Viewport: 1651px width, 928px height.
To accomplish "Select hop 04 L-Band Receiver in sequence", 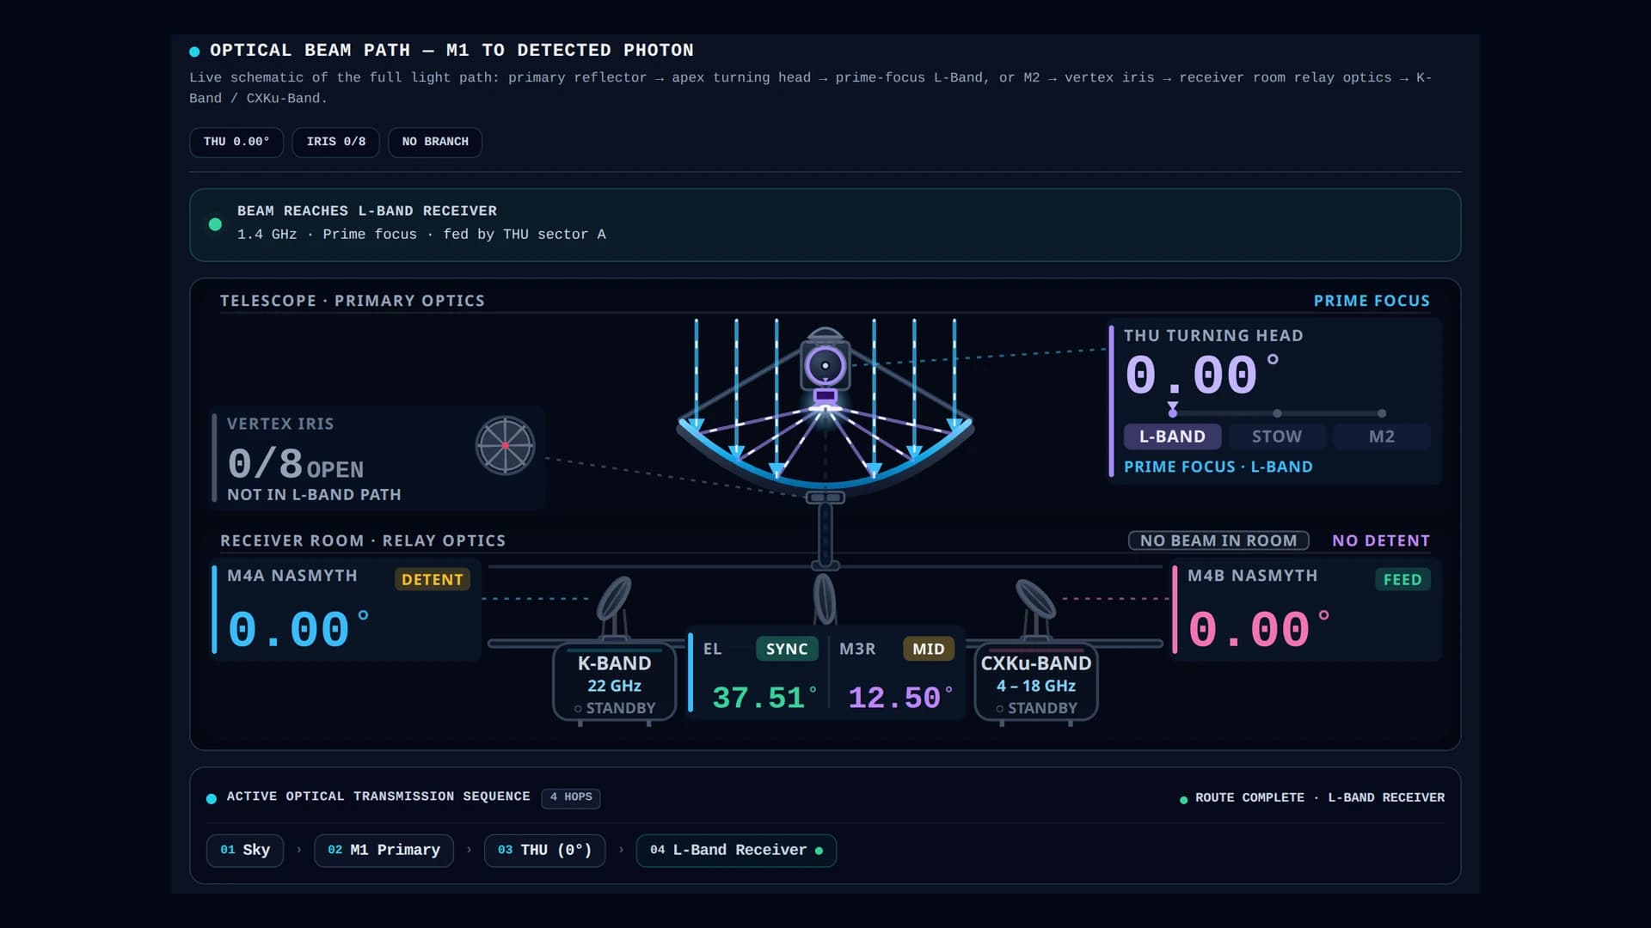I will [x=736, y=851].
